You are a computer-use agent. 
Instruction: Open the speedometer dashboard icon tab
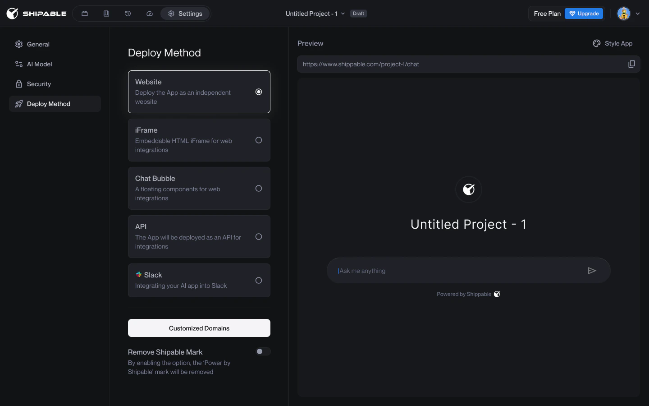[x=150, y=14]
